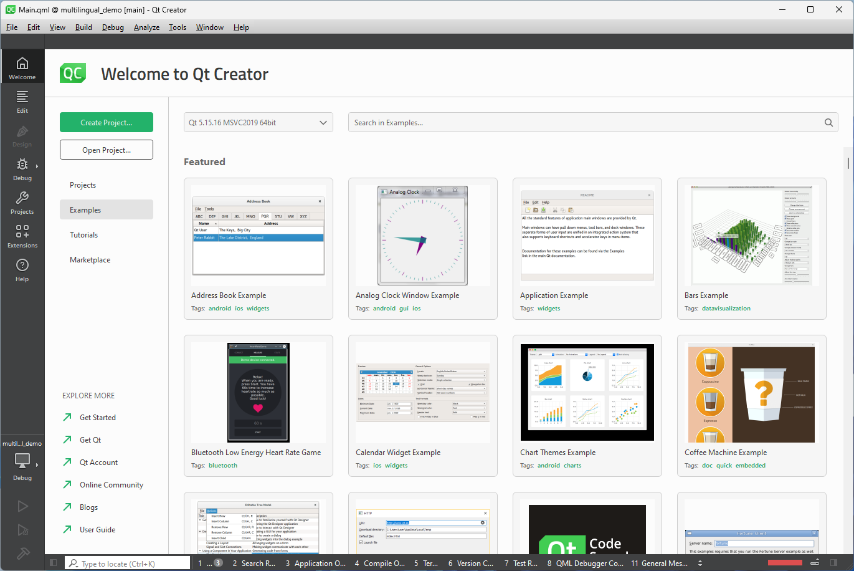Open Projects mode from the left sidebar
Viewport: 854px width, 571px height.
(22, 203)
